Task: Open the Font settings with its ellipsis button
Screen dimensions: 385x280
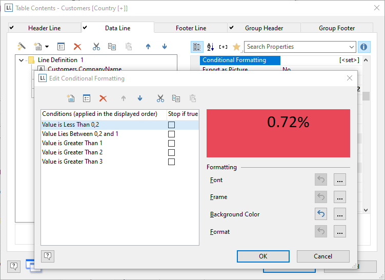Action: pyautogui.click(x=340, y=180)
